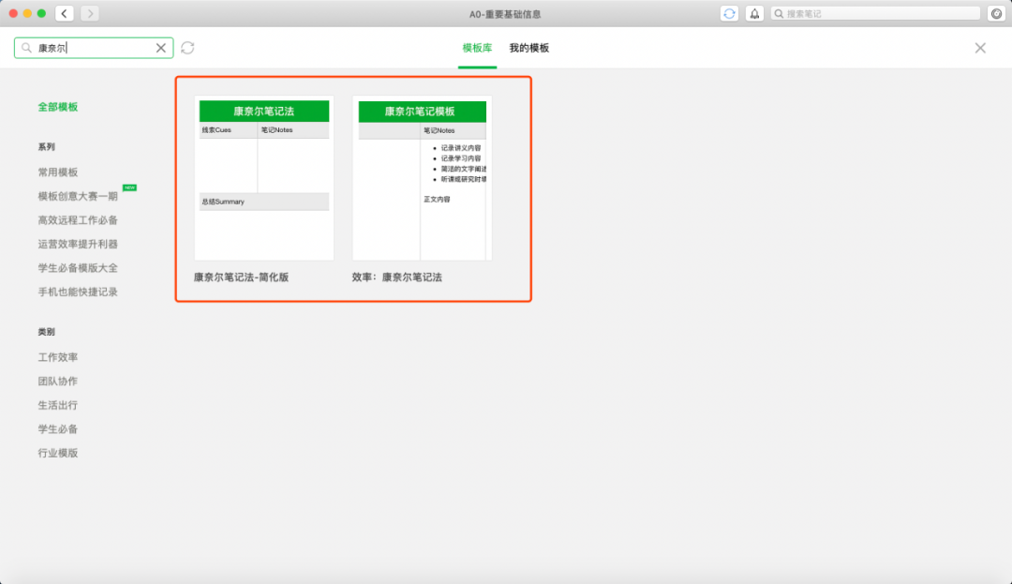Image resolution: width=1012 pixels, height=584 pixels.
Task: Open the account icon at top right
Action: coord(996,13)
